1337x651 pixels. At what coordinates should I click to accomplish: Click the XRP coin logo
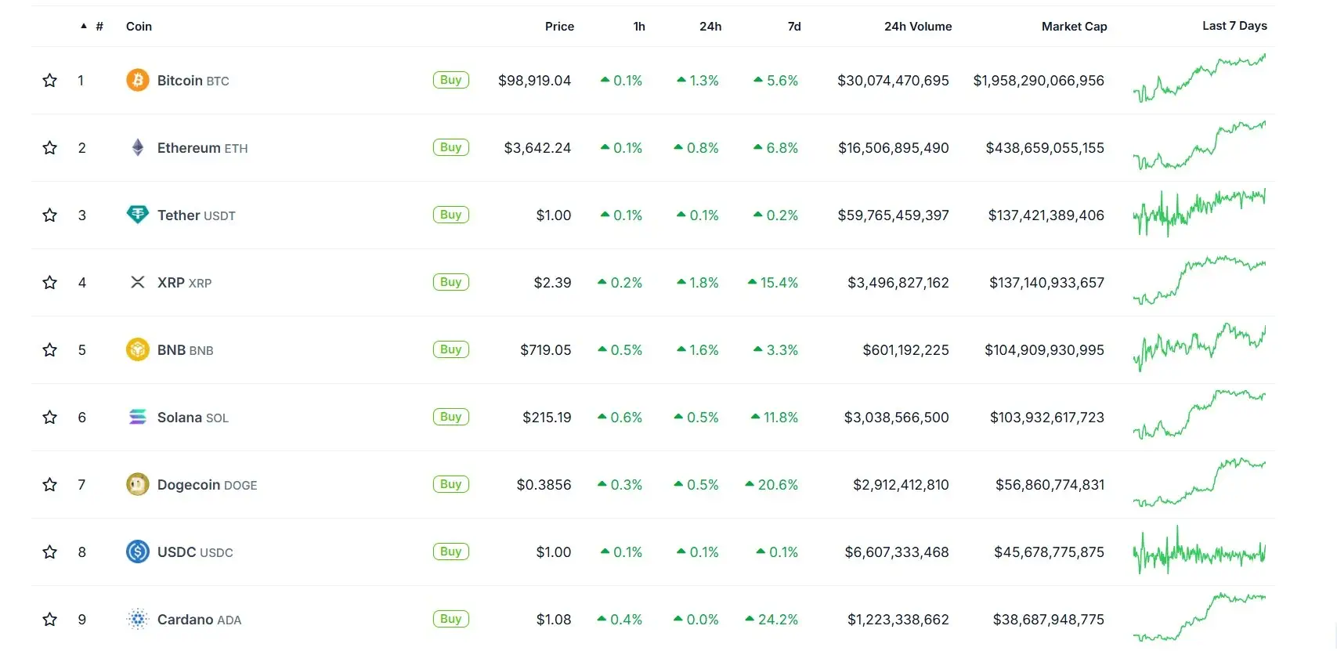tap(138, 282)
